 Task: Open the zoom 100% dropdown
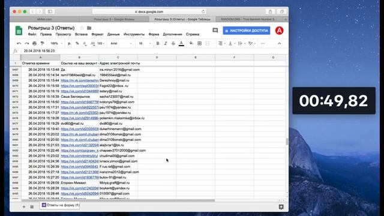click(56, 43)
